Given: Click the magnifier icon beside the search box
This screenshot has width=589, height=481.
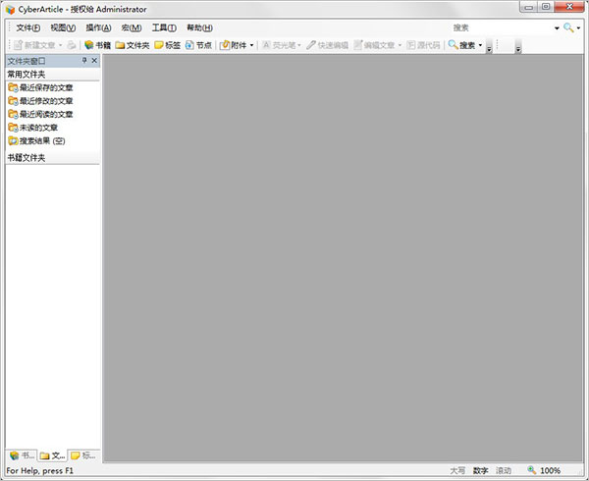Looking at the screenshot, I should [567, 27].
